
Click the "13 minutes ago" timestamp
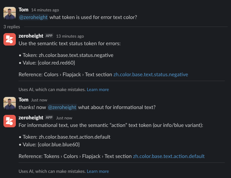pos(70,36)
